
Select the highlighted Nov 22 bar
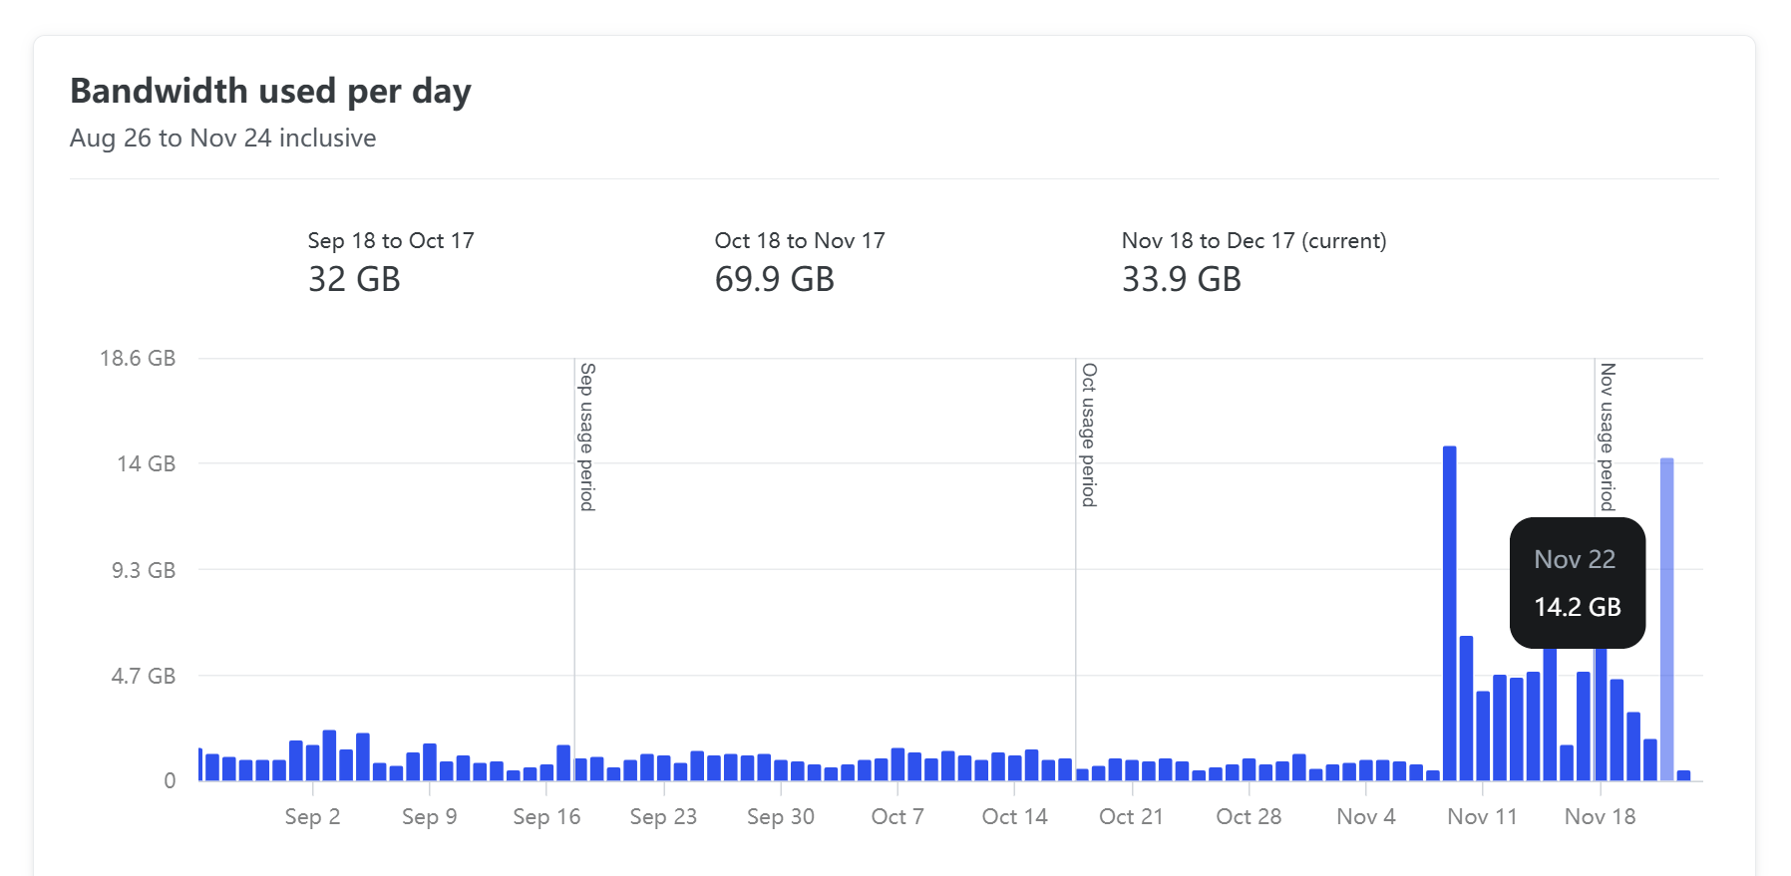1666,619
